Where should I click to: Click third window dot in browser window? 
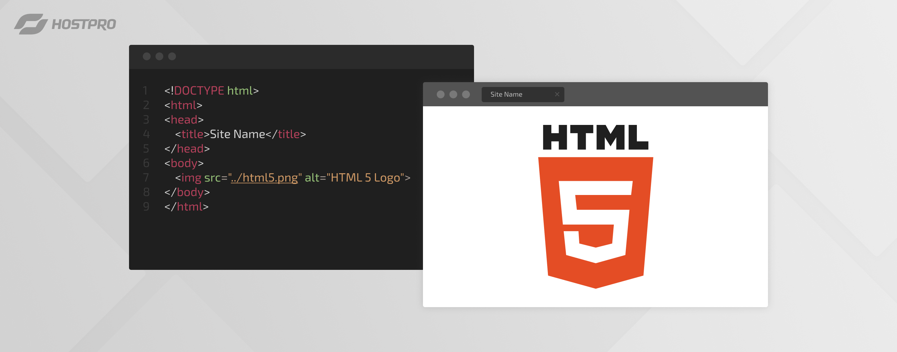[x=466, y=94]
